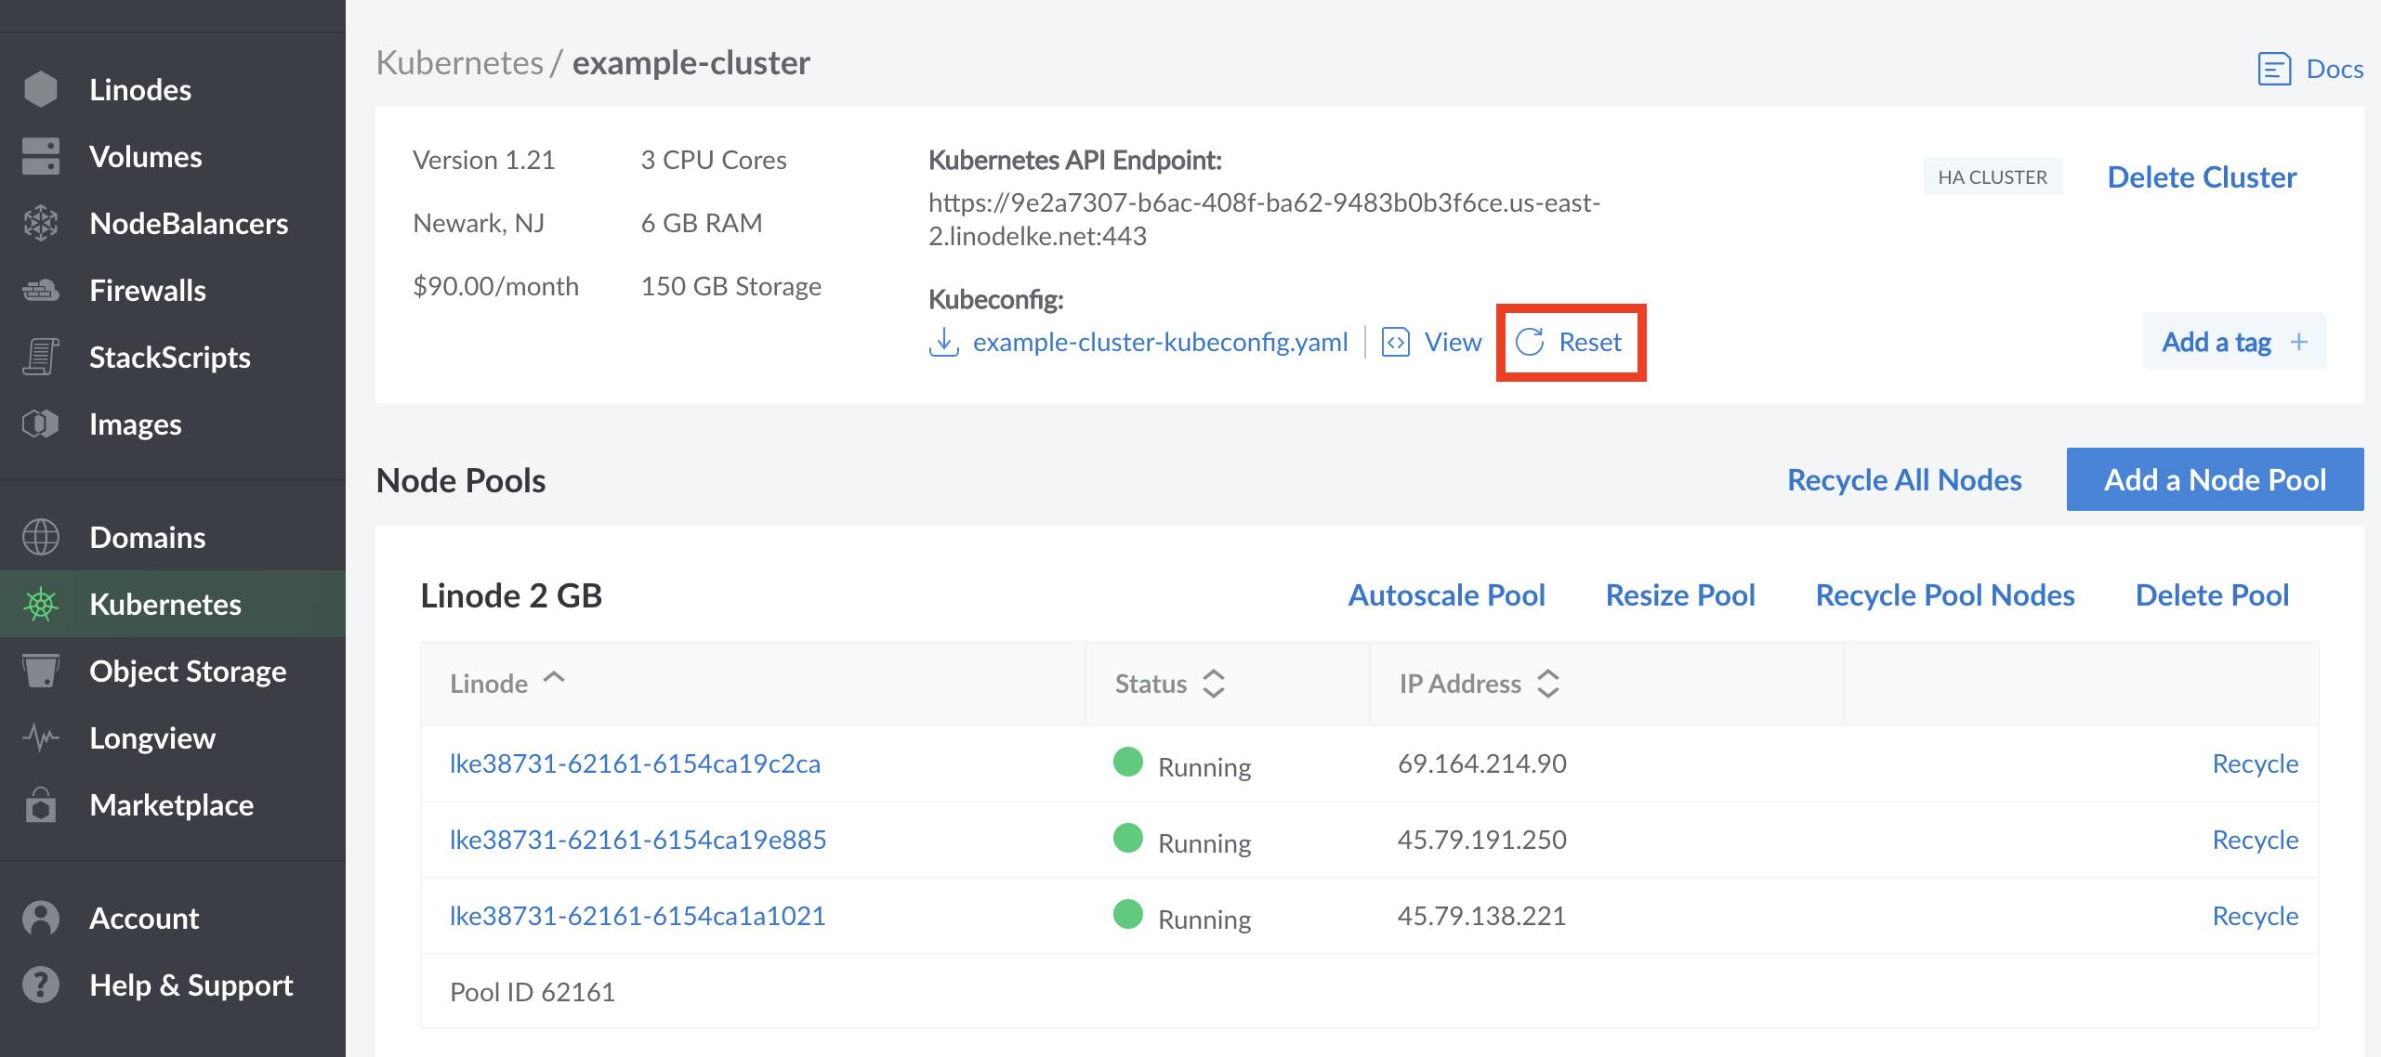The image size is (2381, 1057).
Task: Open node lke38731-62161-6154ca19e885 details
Action: 638,839
